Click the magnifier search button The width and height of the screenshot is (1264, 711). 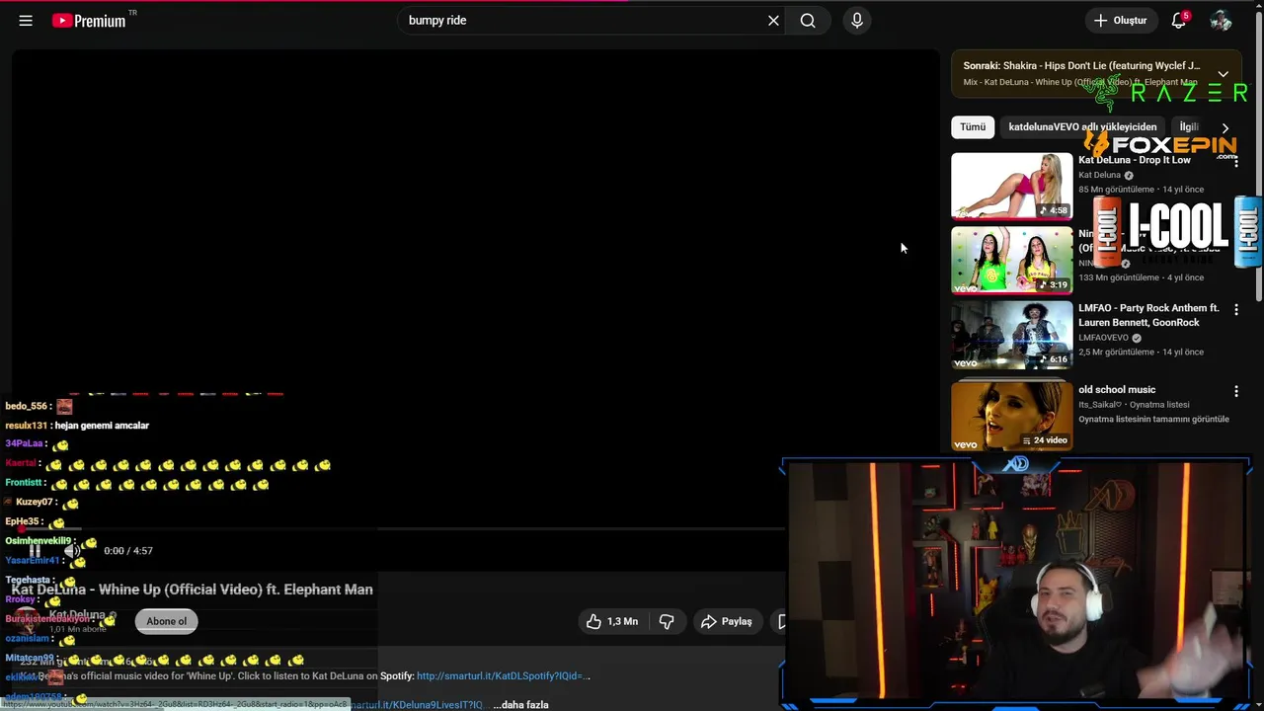[808, 21]
